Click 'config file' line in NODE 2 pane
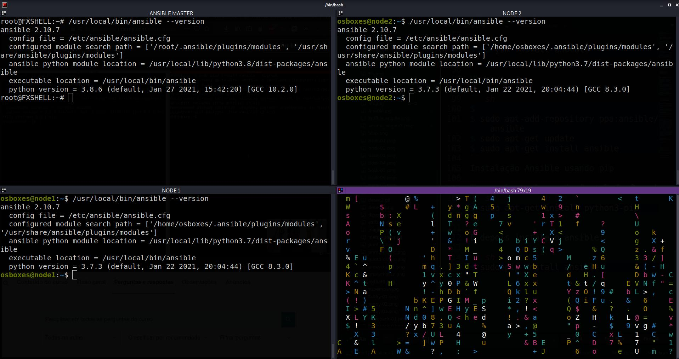The image size is (679, 359). click(426, 38)
